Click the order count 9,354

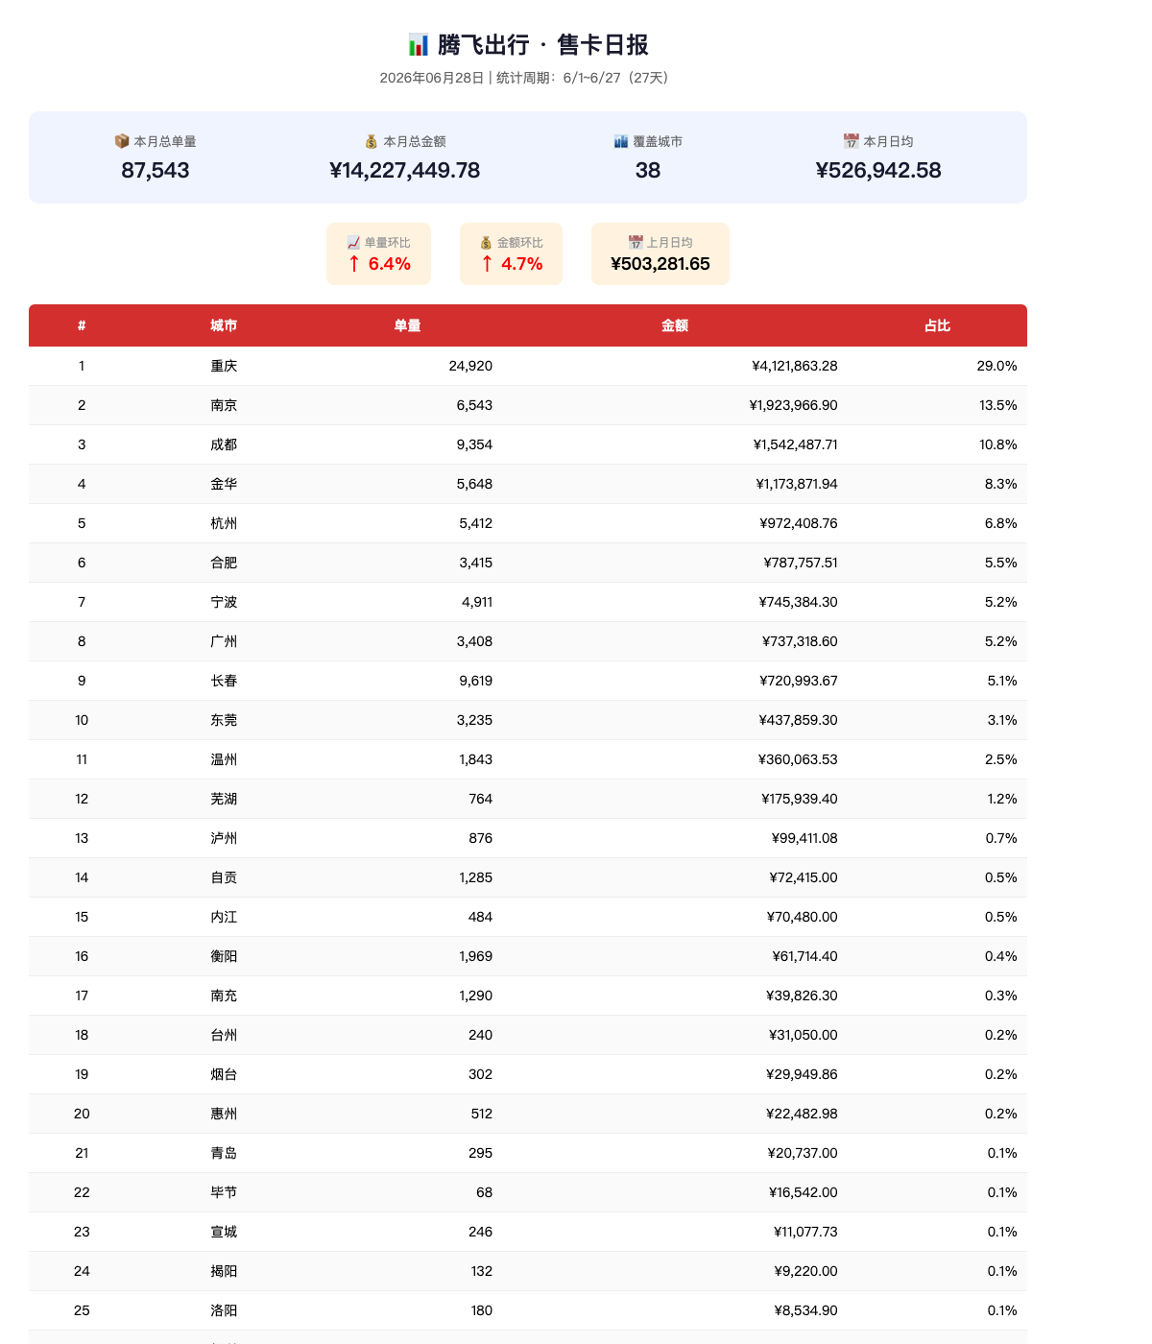tap(474, 444)
